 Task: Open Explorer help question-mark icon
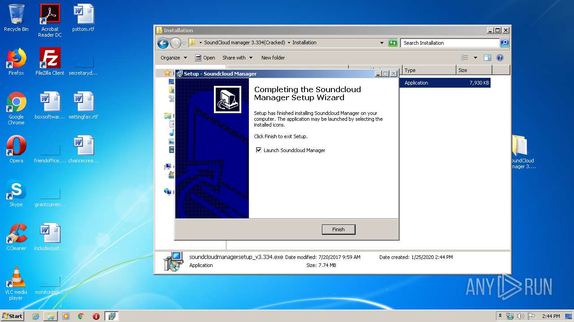[x=500, y=58]
